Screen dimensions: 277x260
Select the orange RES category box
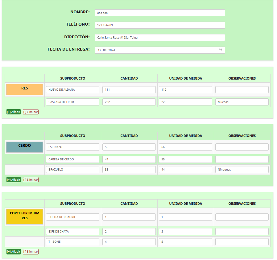tap(25, 89)
